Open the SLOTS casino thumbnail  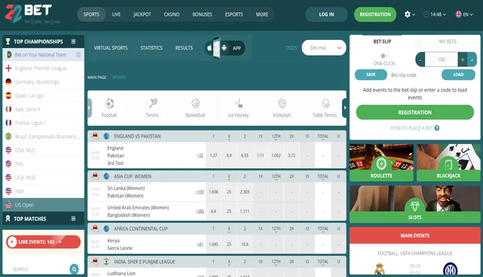pyautogui.click(x=415, y=204)
